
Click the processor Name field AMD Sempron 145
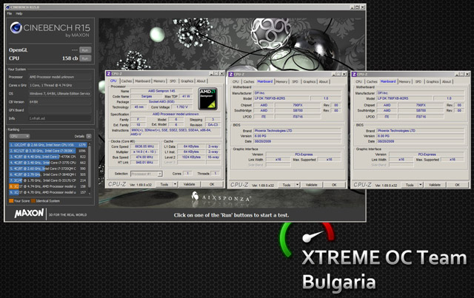[161, 91]
